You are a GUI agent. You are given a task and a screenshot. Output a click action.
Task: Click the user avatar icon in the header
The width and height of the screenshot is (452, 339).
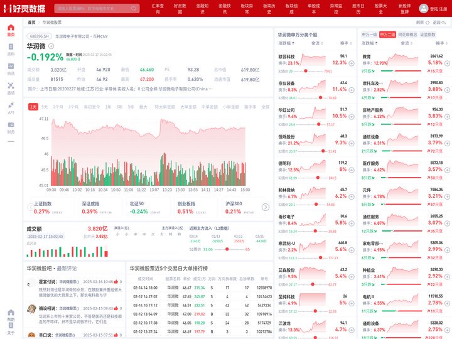(x=424, y=8)
